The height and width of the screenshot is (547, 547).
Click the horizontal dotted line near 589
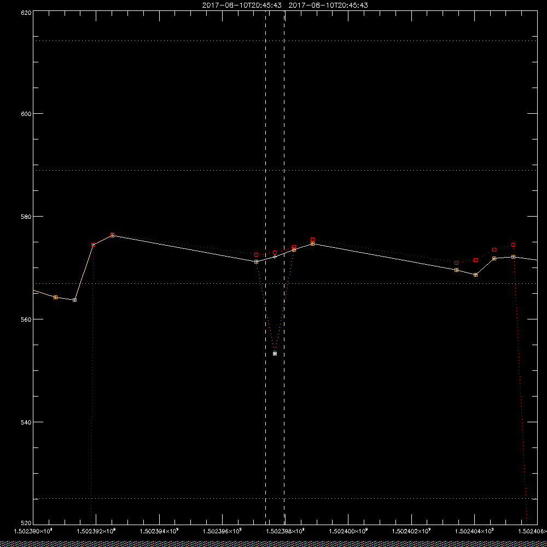click(285, 170)
